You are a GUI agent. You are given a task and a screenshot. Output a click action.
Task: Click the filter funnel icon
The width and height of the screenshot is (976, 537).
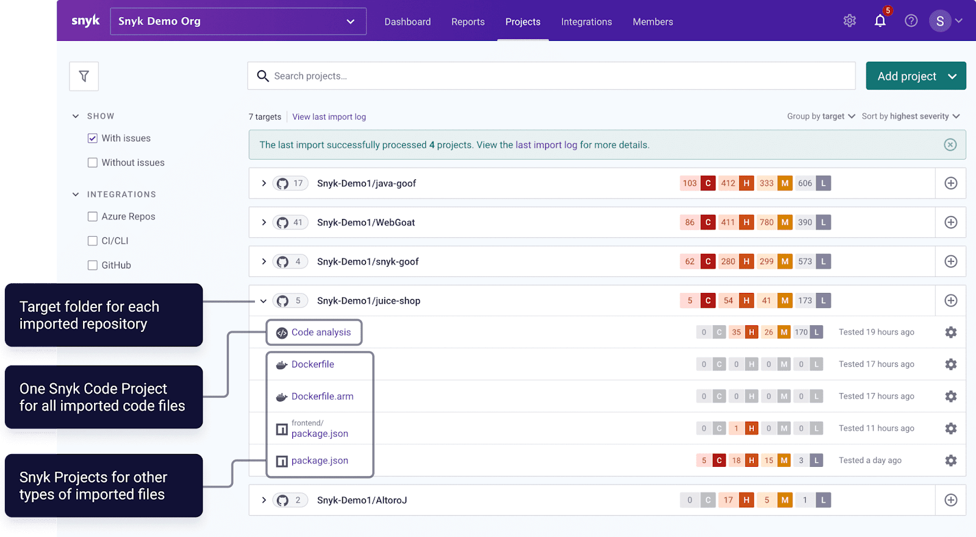[84, 76]
